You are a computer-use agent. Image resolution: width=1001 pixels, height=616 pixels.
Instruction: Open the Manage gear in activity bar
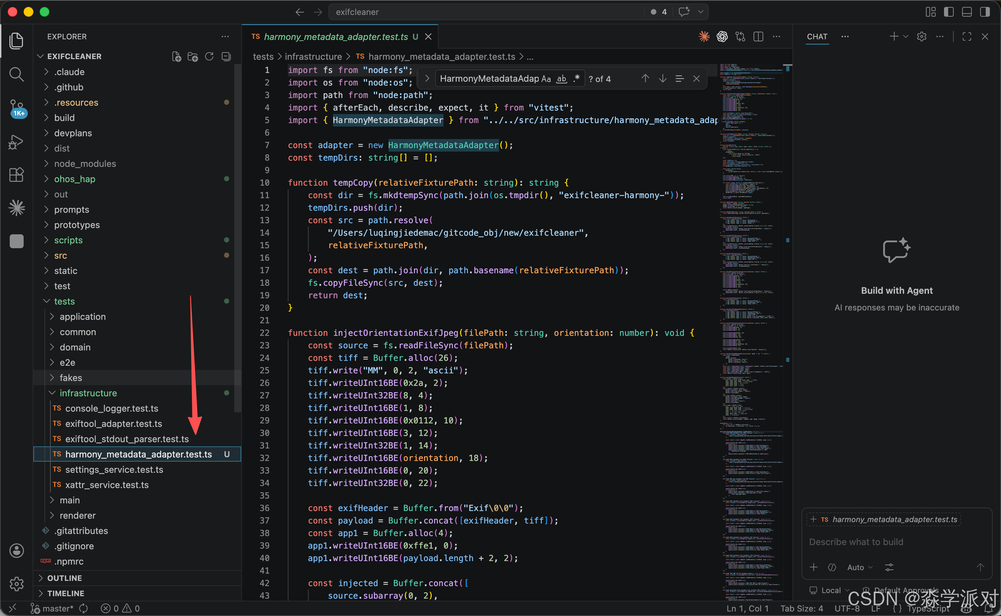(16, 584)
